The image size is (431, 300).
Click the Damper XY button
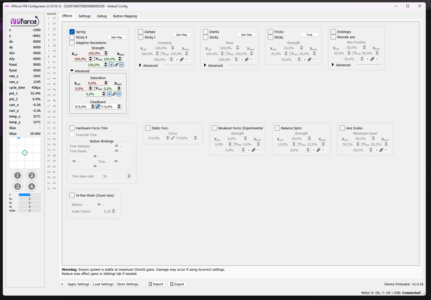point(186,59)
